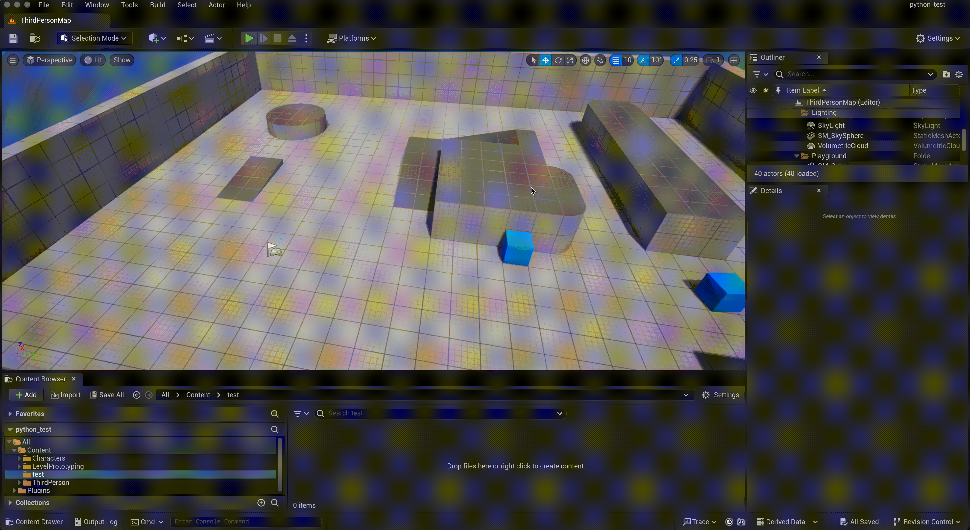The width and height of the screenshot is (970, 530).
Task: Click the Save current level icon
Action: click(13, 38)
